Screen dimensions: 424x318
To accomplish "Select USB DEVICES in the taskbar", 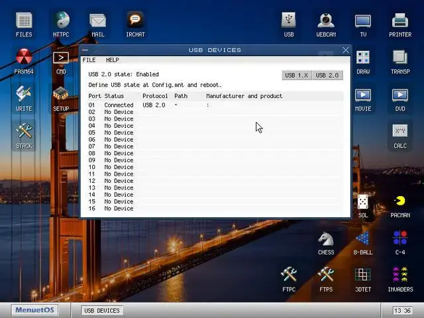I will pyautogui.click(x=102, y=310).
